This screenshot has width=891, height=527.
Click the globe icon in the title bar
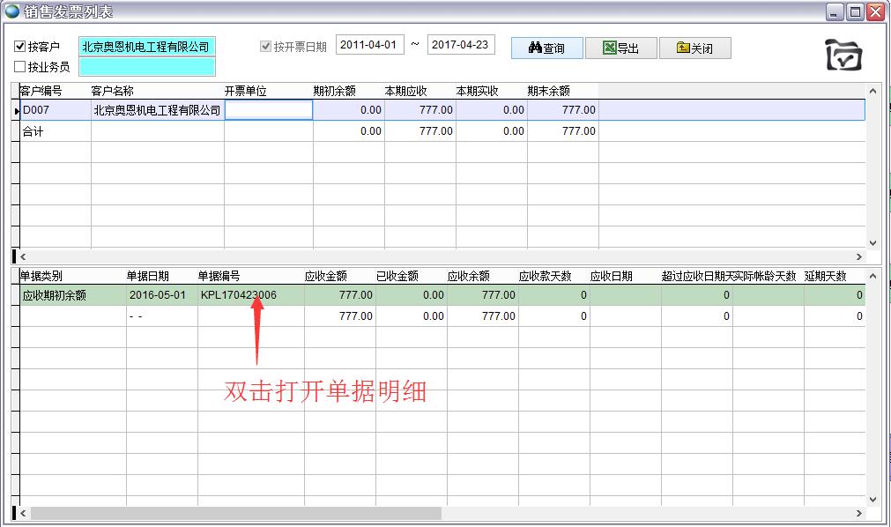[x=11, y=11]
